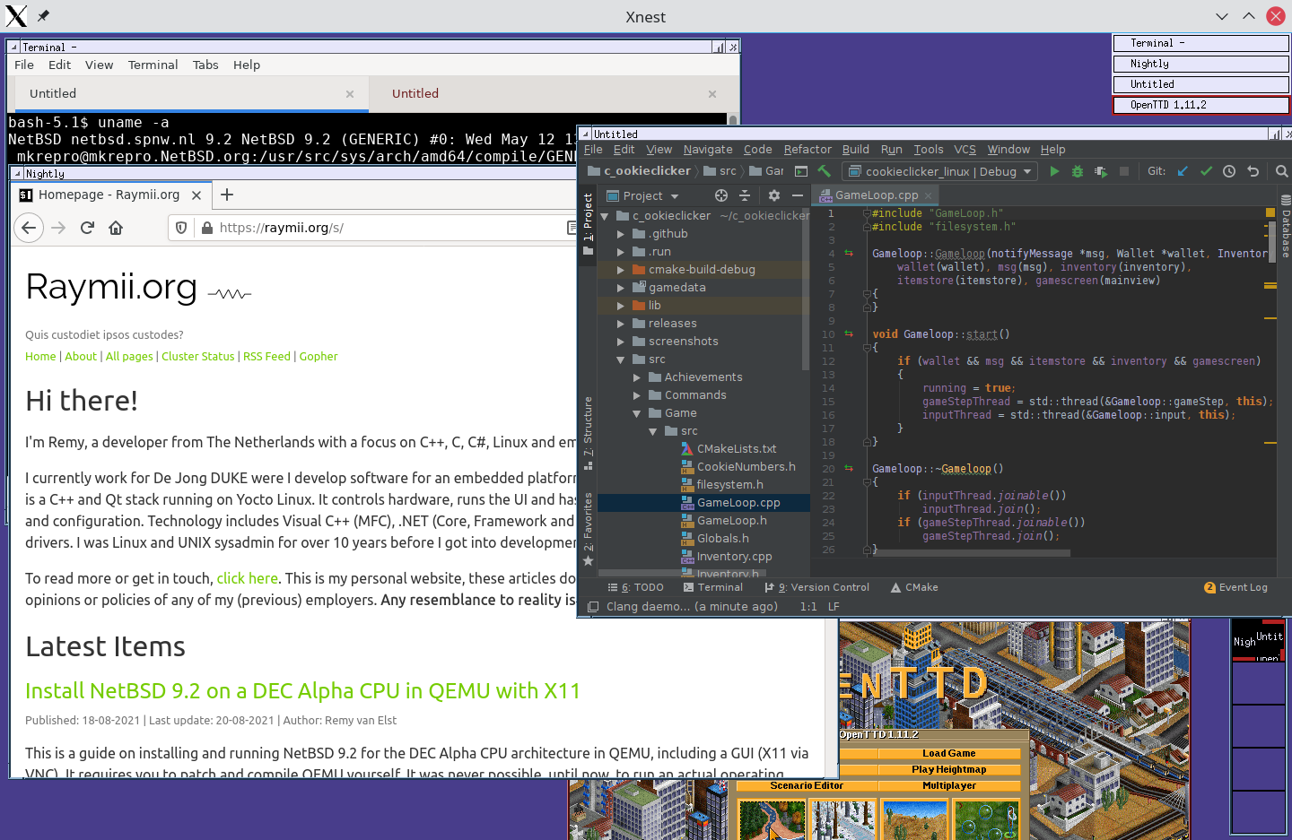Screen dimensions: 1292x840
Task: Revert changes with the rollback arrow icon
Action: tap(1253, 171)
